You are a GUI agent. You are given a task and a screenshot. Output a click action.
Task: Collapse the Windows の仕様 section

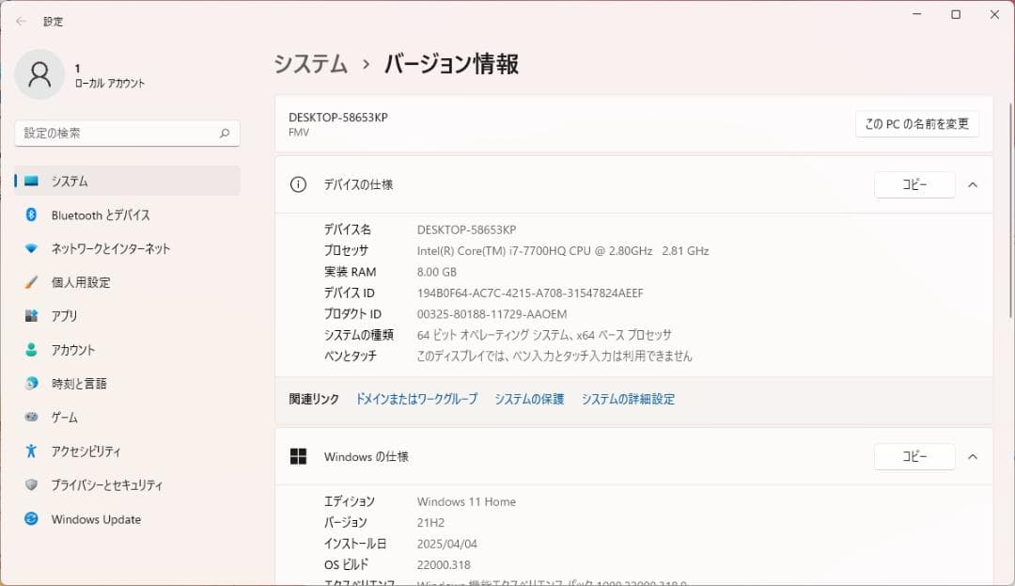973,456
